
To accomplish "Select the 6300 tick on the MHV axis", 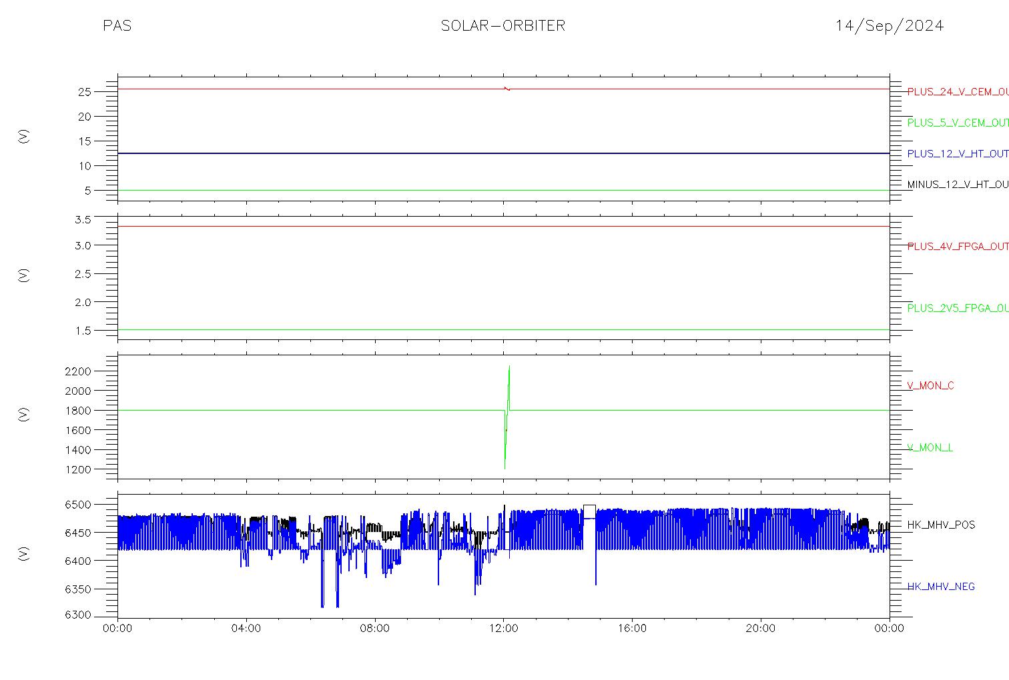I will [78, 615].
